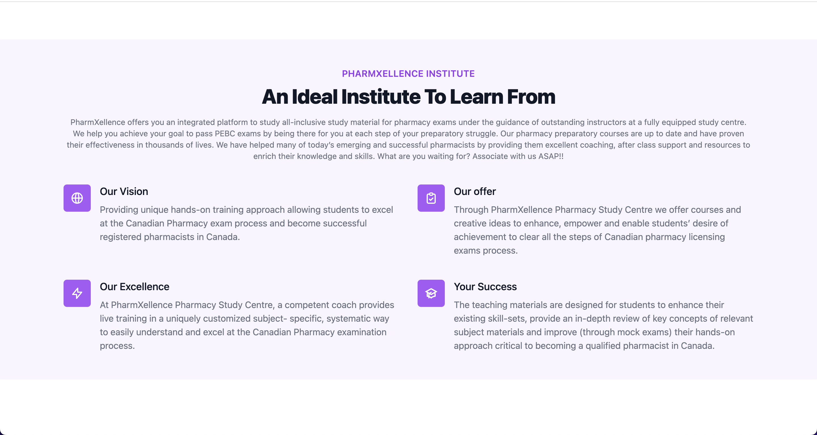Click the intro paragraph about PharmXellence's integrated platform
The width and height of the screenshot is (817, 435).
point(408,139)
